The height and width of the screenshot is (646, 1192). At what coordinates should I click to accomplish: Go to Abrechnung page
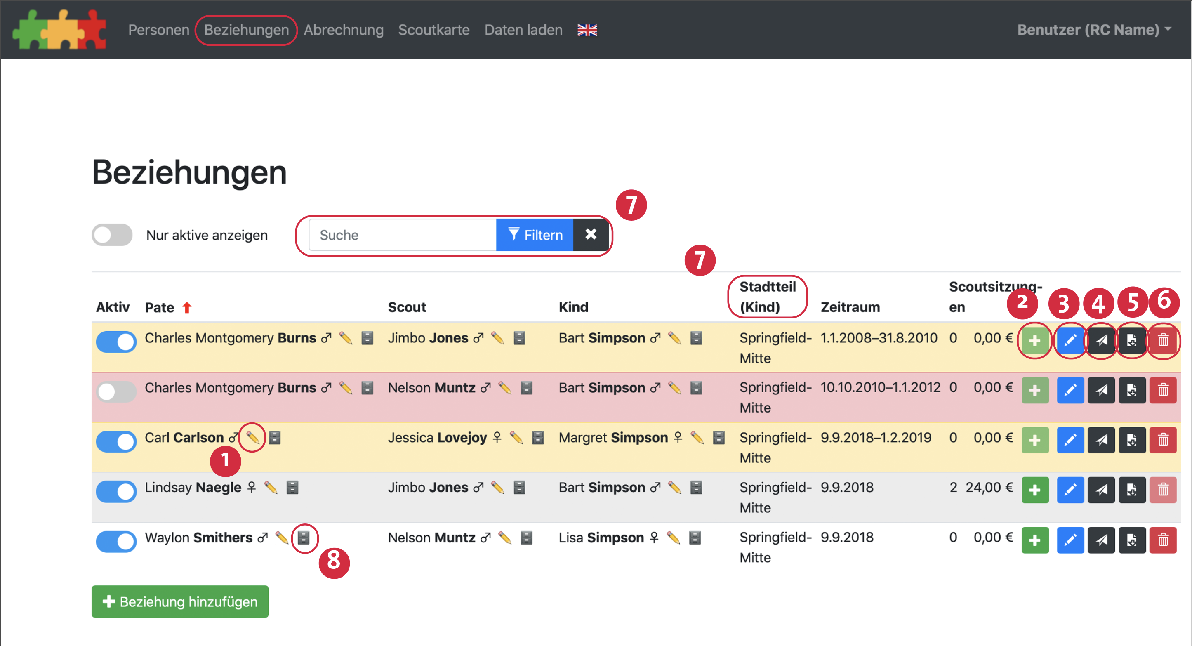[x=343, y=30]
